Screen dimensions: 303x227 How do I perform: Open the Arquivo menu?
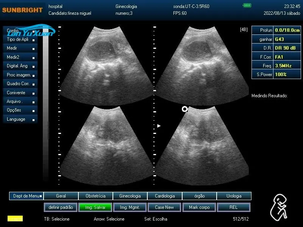click(x=20, y=101)
